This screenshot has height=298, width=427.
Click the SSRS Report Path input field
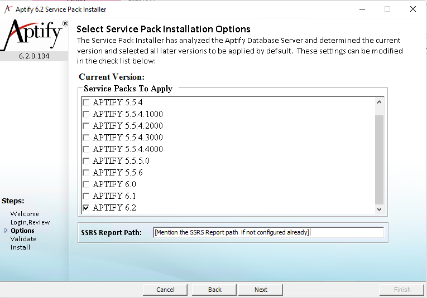coord(268,232)
